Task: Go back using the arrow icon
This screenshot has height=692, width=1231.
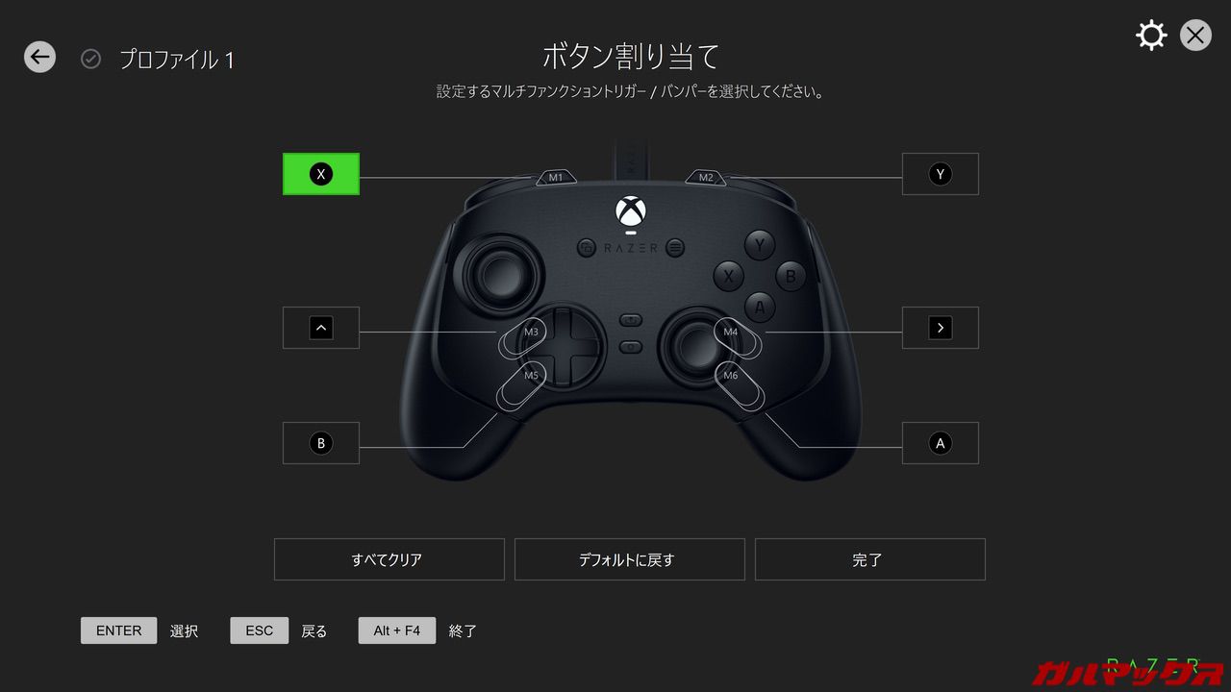Action: [x=39, y=58]
